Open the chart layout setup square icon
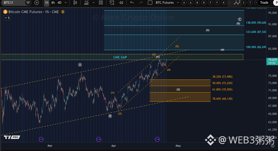Viewport: 278px width, 151px height. tap(150, 3)
